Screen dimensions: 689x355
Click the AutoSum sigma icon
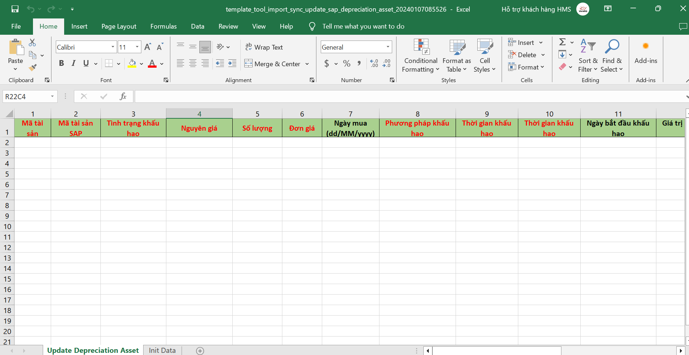coord(562,42)
